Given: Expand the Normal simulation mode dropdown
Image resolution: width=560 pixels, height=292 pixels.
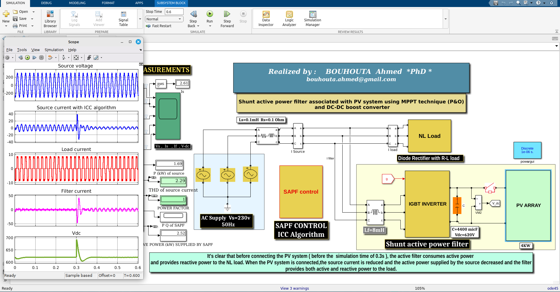Looking at the screenshot, I should click(x=164, y=19).
